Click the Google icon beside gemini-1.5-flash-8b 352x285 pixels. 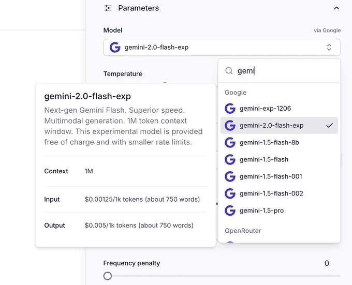click(230, 143)
